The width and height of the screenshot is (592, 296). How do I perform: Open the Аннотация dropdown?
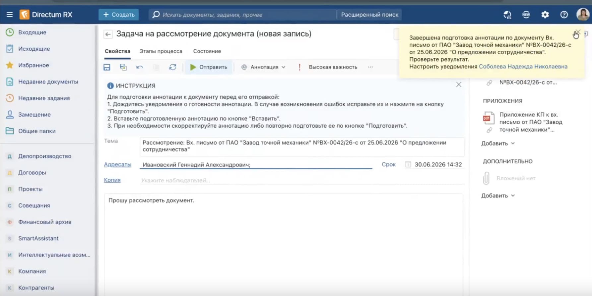click(263, 67)
